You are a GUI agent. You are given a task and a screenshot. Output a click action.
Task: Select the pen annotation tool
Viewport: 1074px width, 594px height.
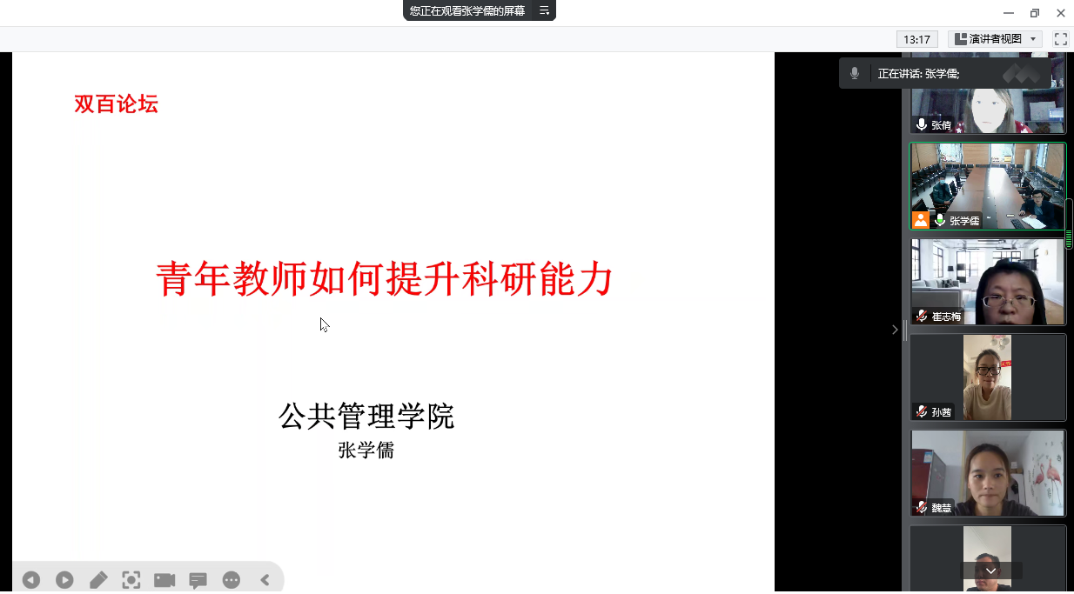click(98, 580)
